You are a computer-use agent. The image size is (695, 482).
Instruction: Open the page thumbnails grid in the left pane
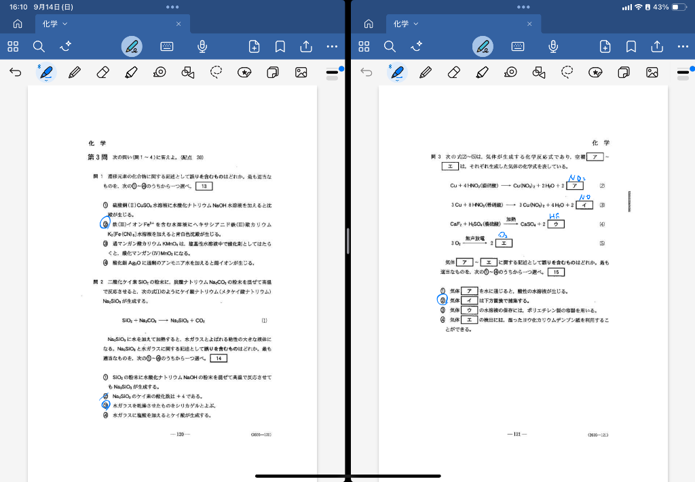[13, 46]
